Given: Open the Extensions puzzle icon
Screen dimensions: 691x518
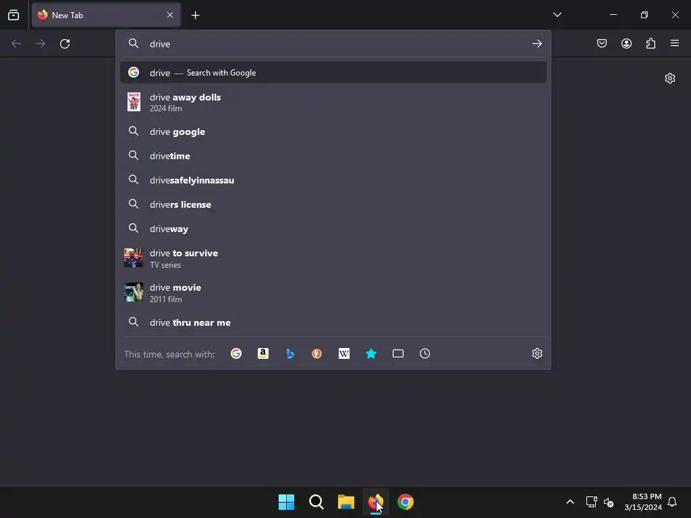Looking at the screenshot, I should (651, 43).
